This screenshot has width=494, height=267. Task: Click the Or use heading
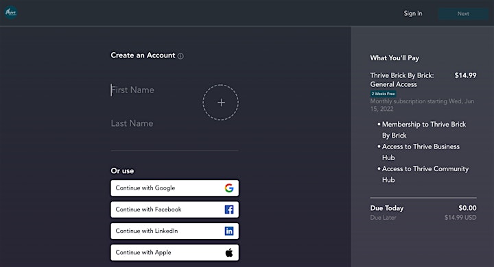coord(122,170)
